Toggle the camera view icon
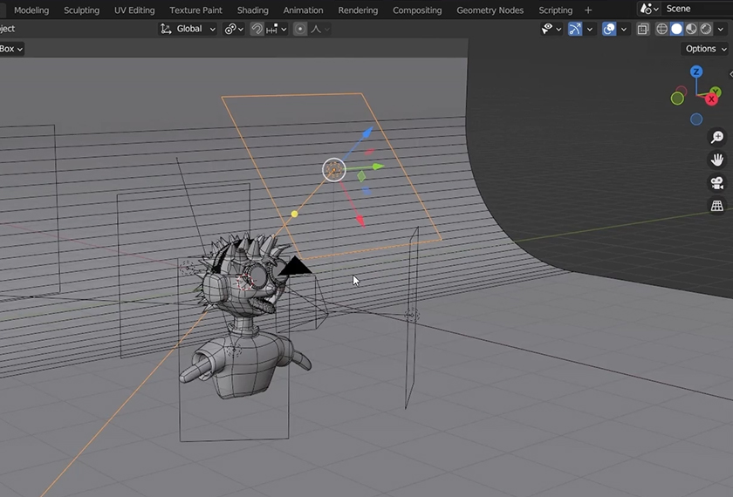The width and height of the screenshot is (733, 497). (717, 183)
